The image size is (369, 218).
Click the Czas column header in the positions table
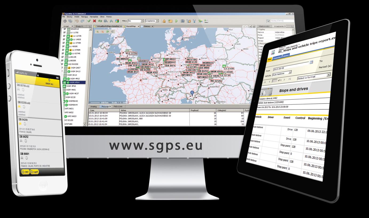(x=104, y=110)
